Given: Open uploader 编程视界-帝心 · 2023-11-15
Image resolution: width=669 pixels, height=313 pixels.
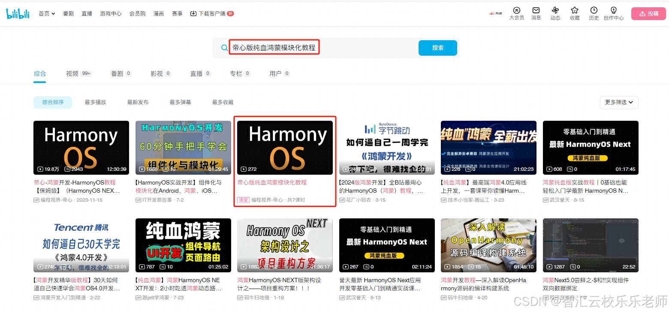Looking at the screenshot, I should tap(68, 200).
